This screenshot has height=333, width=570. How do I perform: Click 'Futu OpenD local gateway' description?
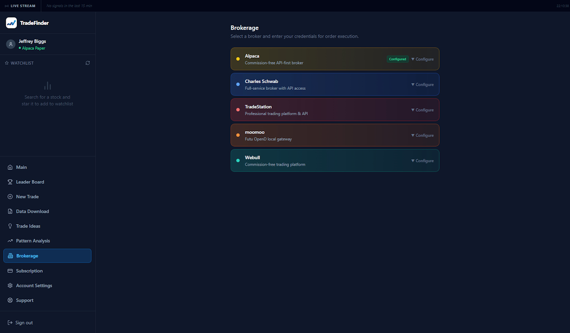[x=269, y=139]
